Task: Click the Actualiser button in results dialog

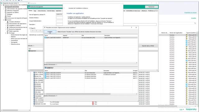Action: 50,32
